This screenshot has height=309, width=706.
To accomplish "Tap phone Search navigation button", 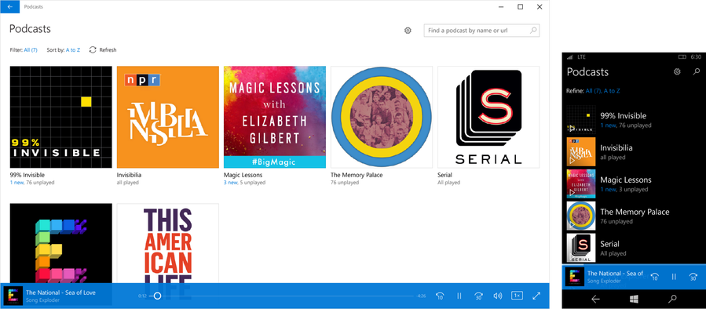I will pyautogui.click(x=672, y=299).
